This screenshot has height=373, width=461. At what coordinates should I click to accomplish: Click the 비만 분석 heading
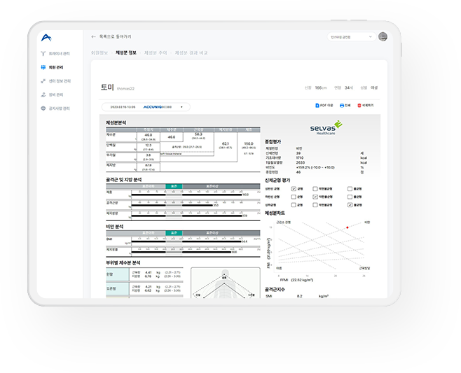(115, 227)
